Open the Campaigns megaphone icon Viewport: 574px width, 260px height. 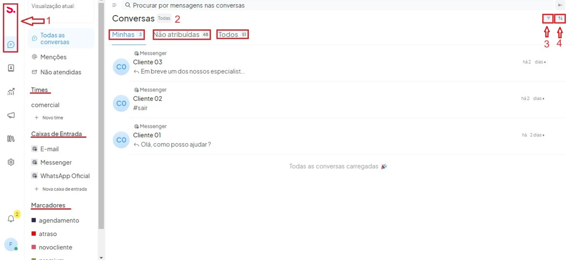coord(11,115)
